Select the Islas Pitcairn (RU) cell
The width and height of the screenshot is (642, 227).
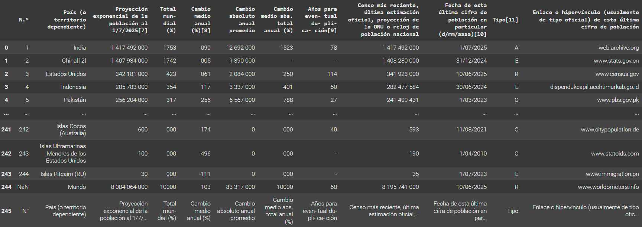point(63,174)
